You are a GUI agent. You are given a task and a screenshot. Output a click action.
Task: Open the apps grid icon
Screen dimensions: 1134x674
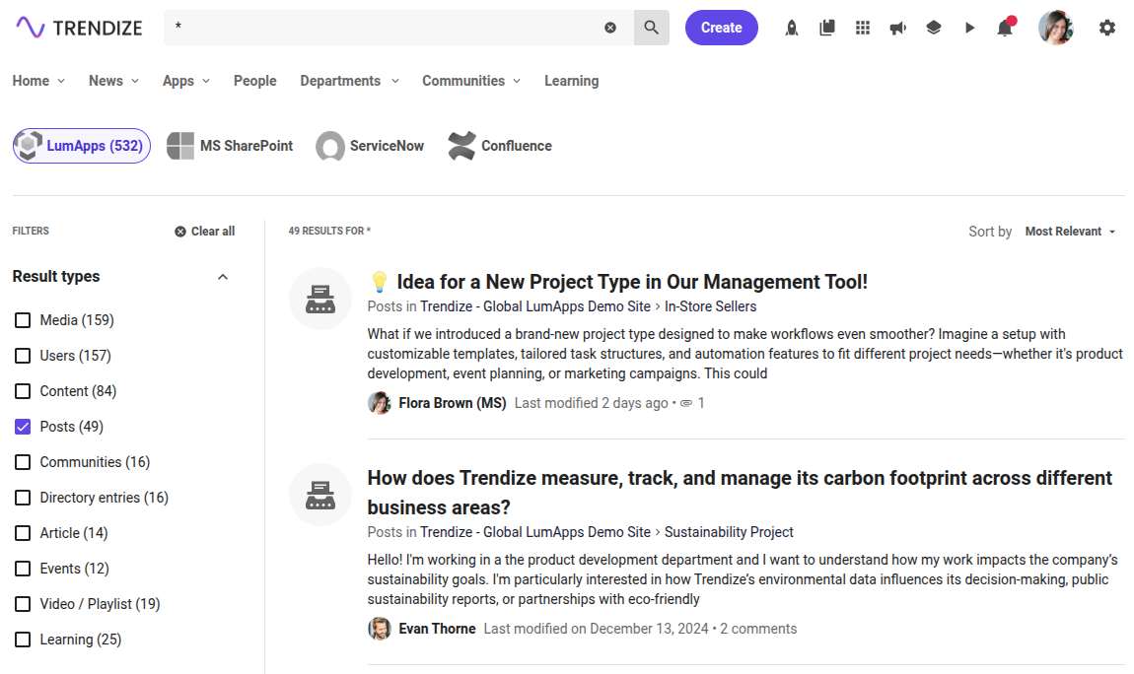click(x=863, y=28)
